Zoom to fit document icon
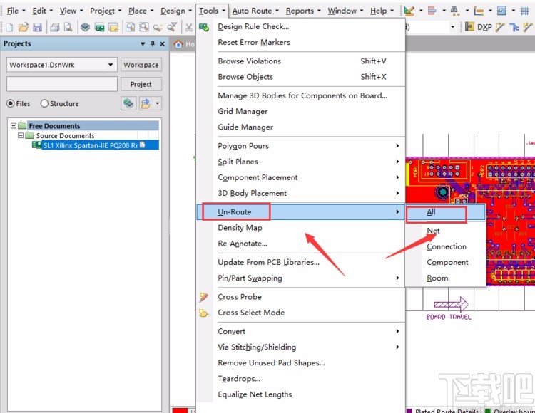Image resolution: width=535 pixels, height=413 pixels. click(130, 27)
